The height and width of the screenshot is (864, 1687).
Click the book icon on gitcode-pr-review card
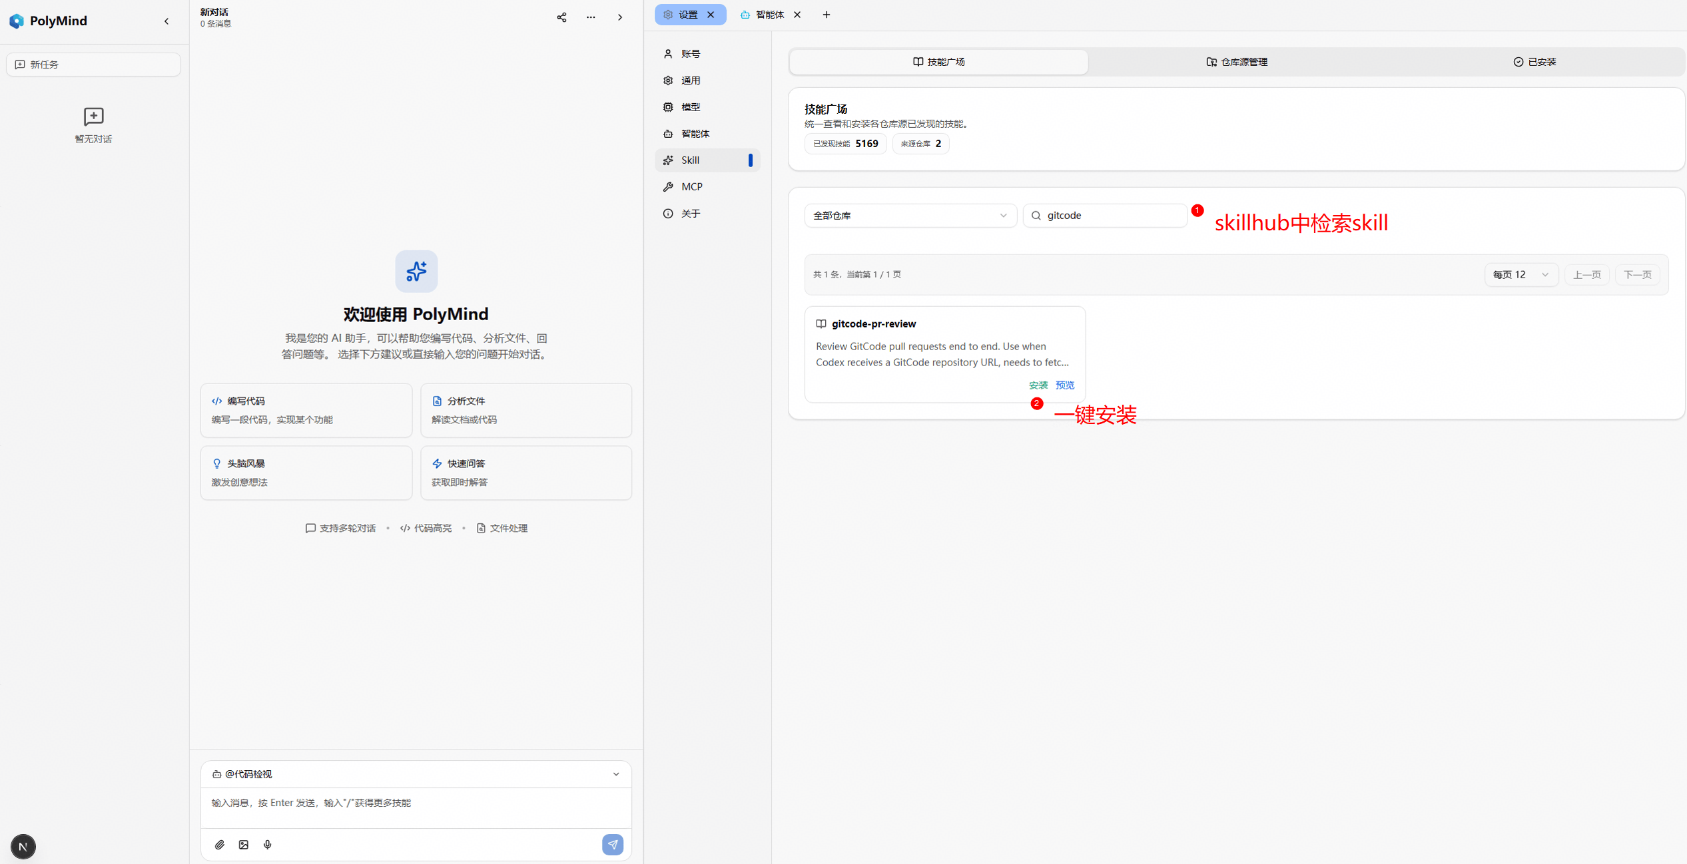click(x=821, y=324)
